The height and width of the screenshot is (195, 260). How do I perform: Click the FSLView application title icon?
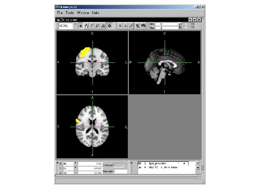pyautogui.click(x=57, y=7)
